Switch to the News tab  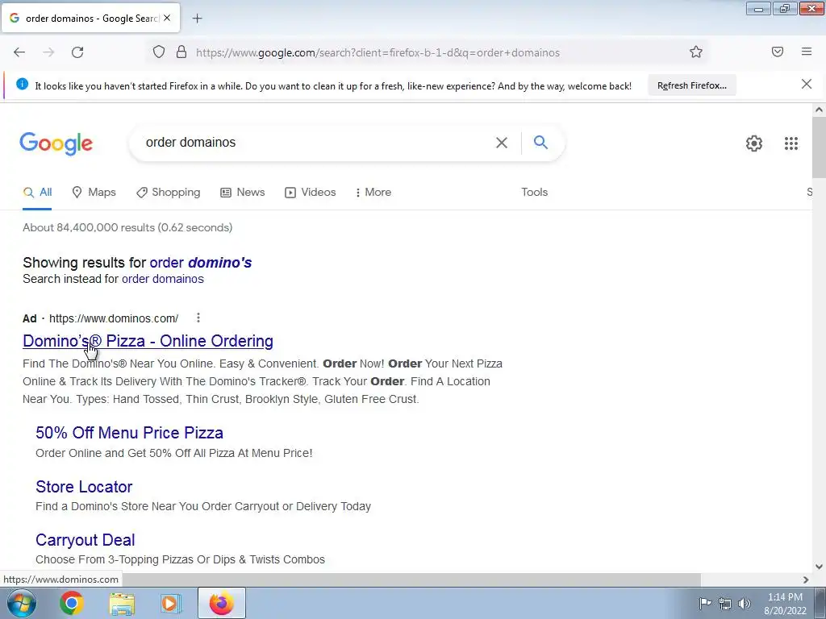(x=242, y=193)
